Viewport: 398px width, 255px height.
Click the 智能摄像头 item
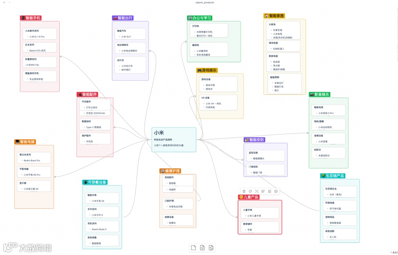pos(259,158)
